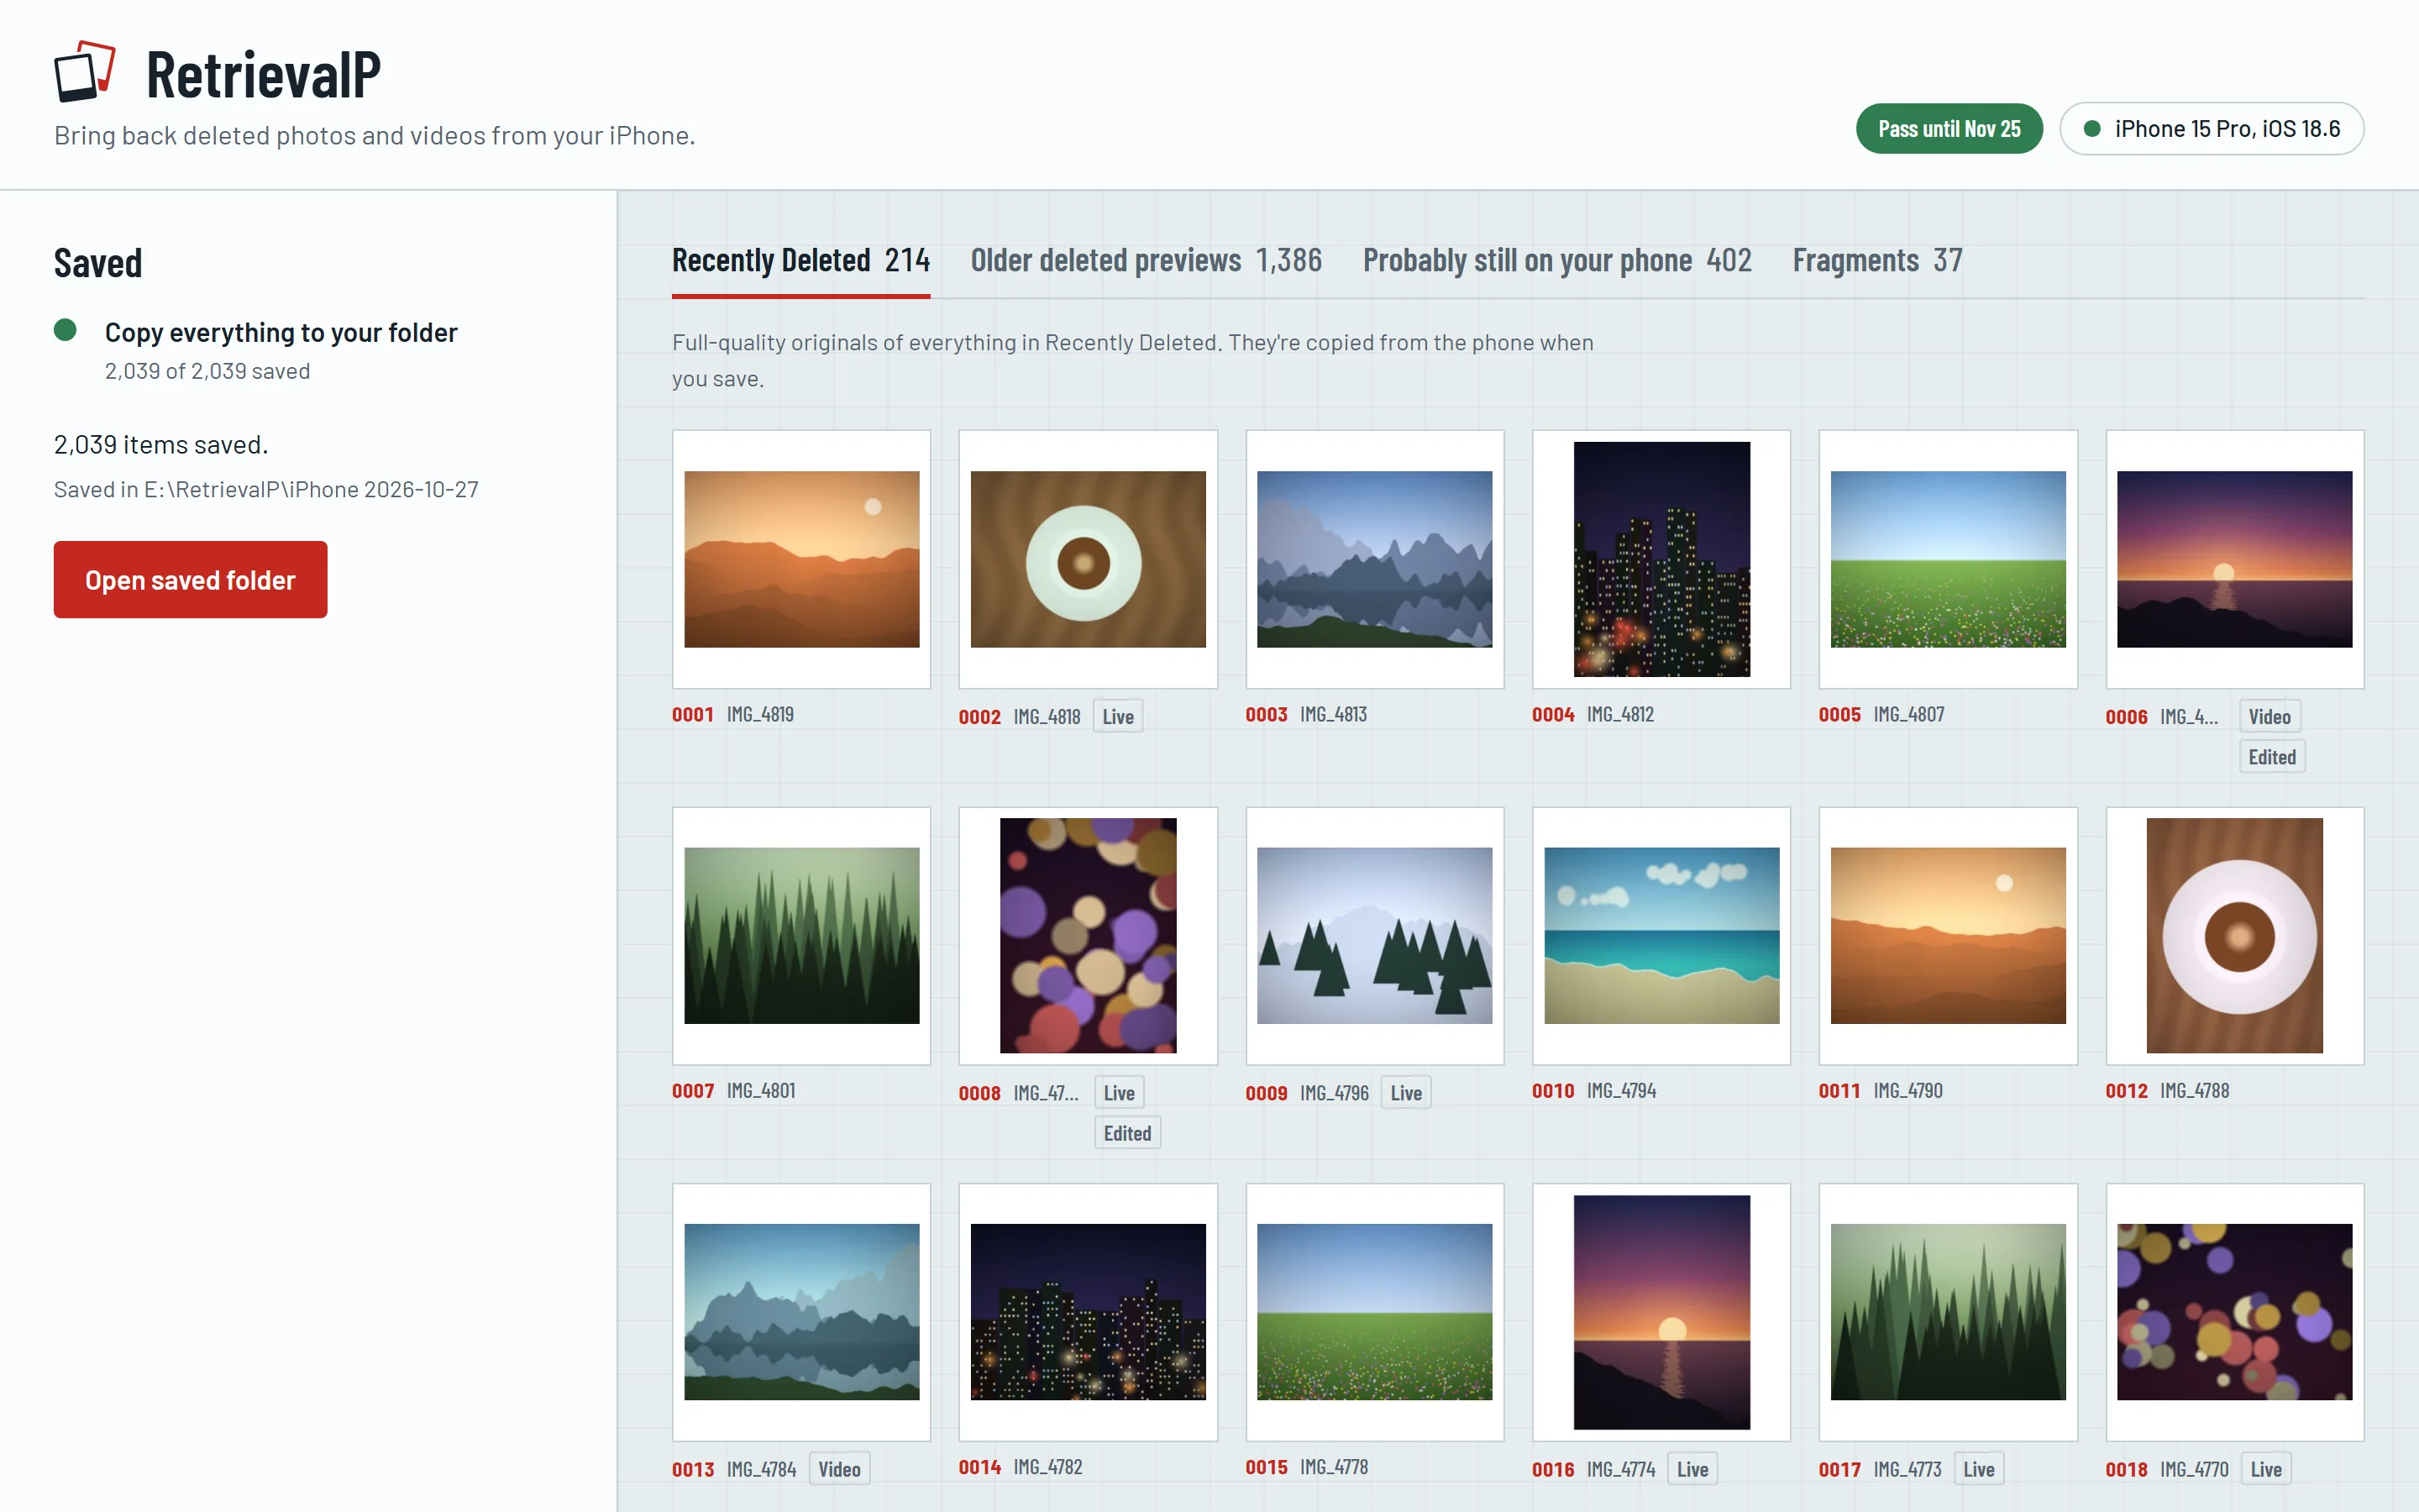
Task: Select the beach thumbnail IMG_4794
Action: (x=1661, y=936)
